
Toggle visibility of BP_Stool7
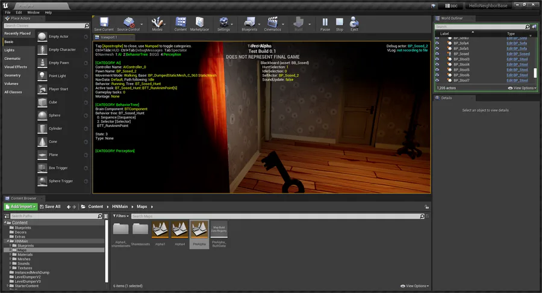tap(437, 81)
